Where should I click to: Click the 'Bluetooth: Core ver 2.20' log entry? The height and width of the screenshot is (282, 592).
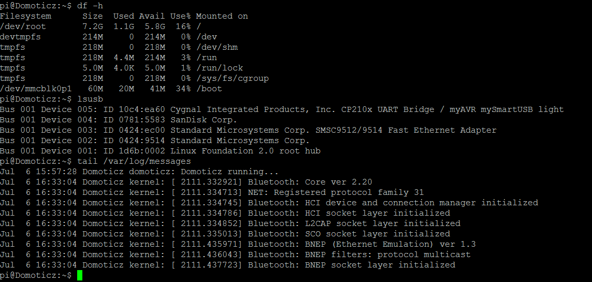310,182
